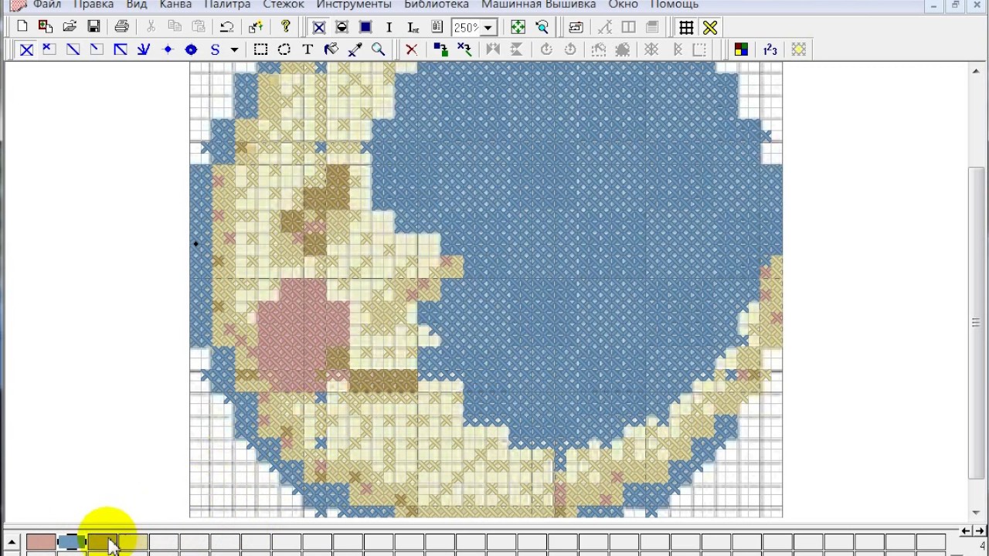Click the import image icon

coord(46,27)
